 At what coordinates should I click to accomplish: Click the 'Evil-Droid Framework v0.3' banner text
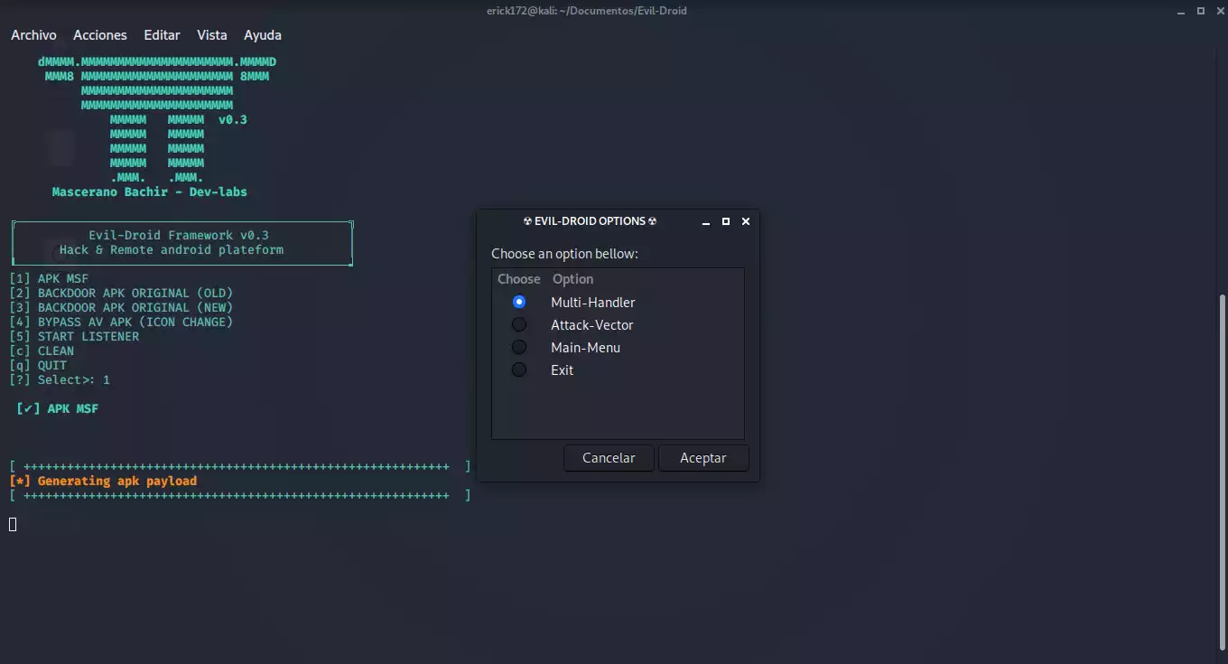(179, 236)
